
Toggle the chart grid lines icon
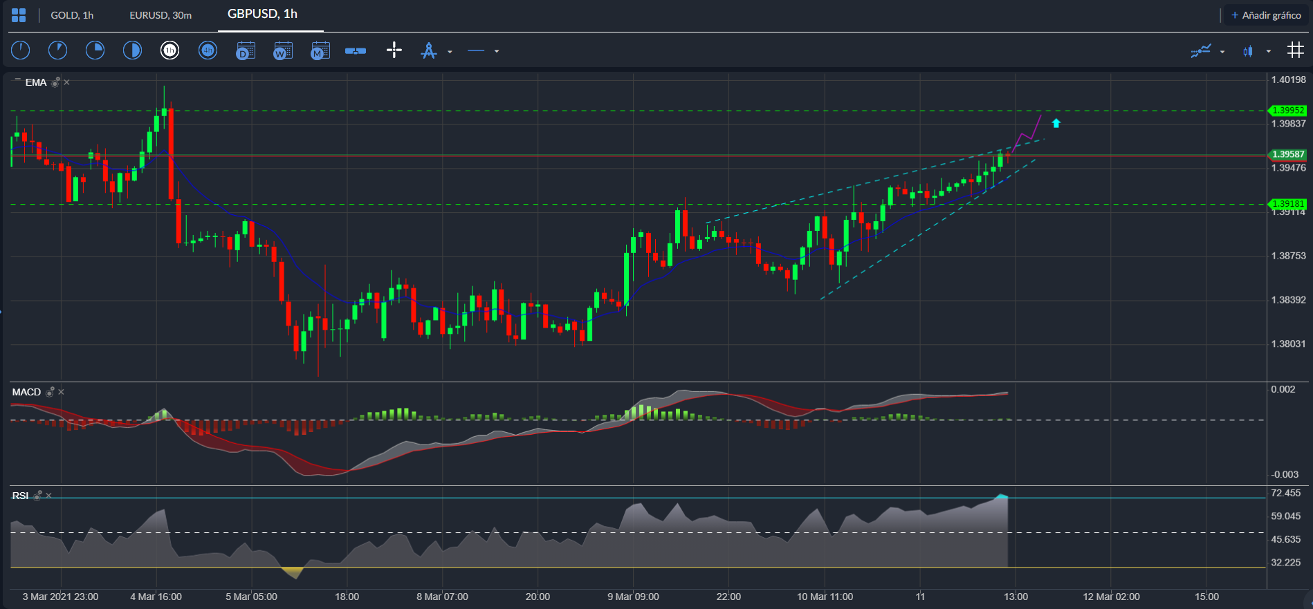[x=1295, y=50]
